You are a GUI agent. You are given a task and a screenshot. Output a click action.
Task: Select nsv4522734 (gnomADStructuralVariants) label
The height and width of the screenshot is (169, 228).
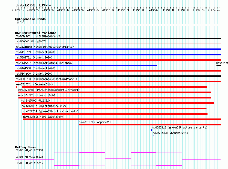(50, 111)
